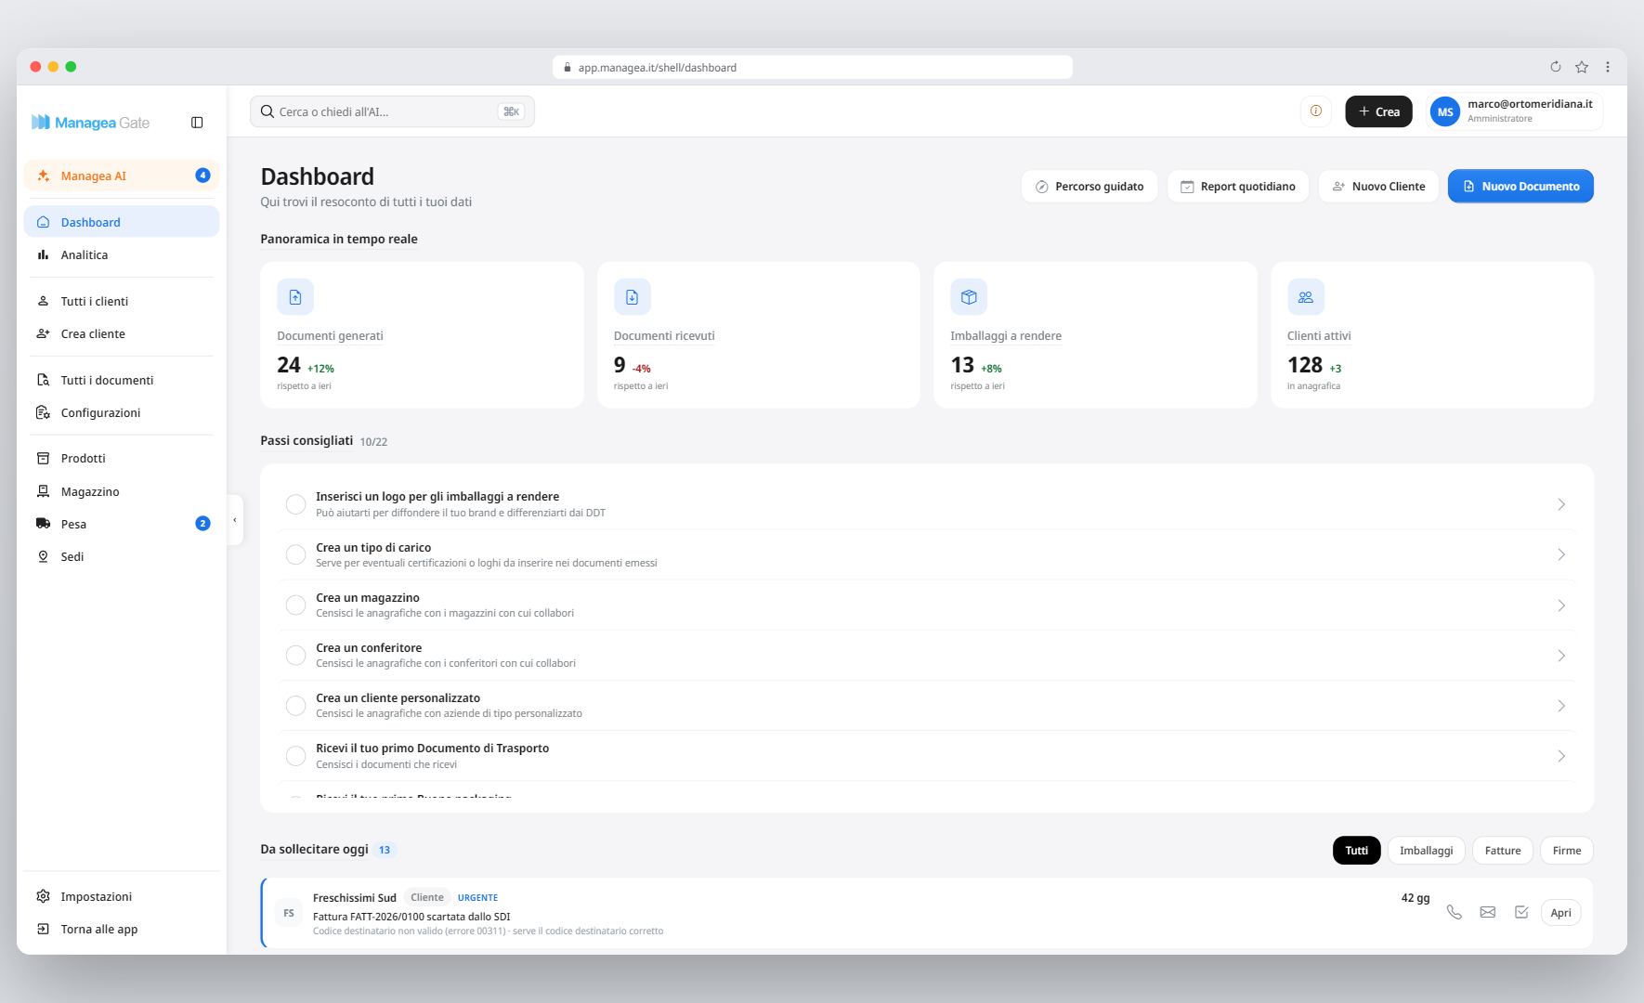The width and height of the screenshot is (1644, 1003).
Task: Open Impostazioni in sidebar
Action: 122,896
